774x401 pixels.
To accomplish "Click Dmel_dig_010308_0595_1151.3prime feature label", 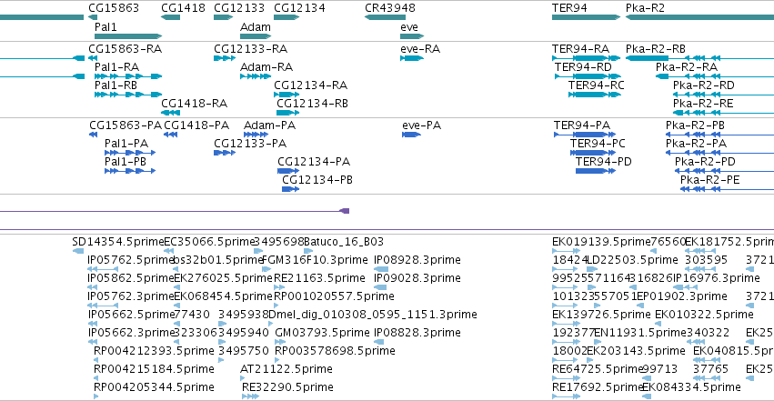I will click(x=373, y=315).
